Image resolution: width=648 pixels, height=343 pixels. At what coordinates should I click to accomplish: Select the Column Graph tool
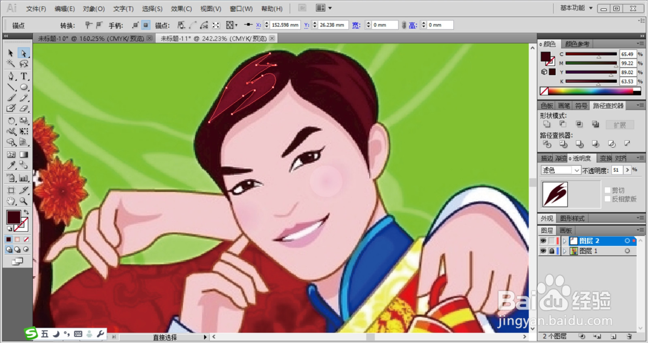[x=24, y=178]
